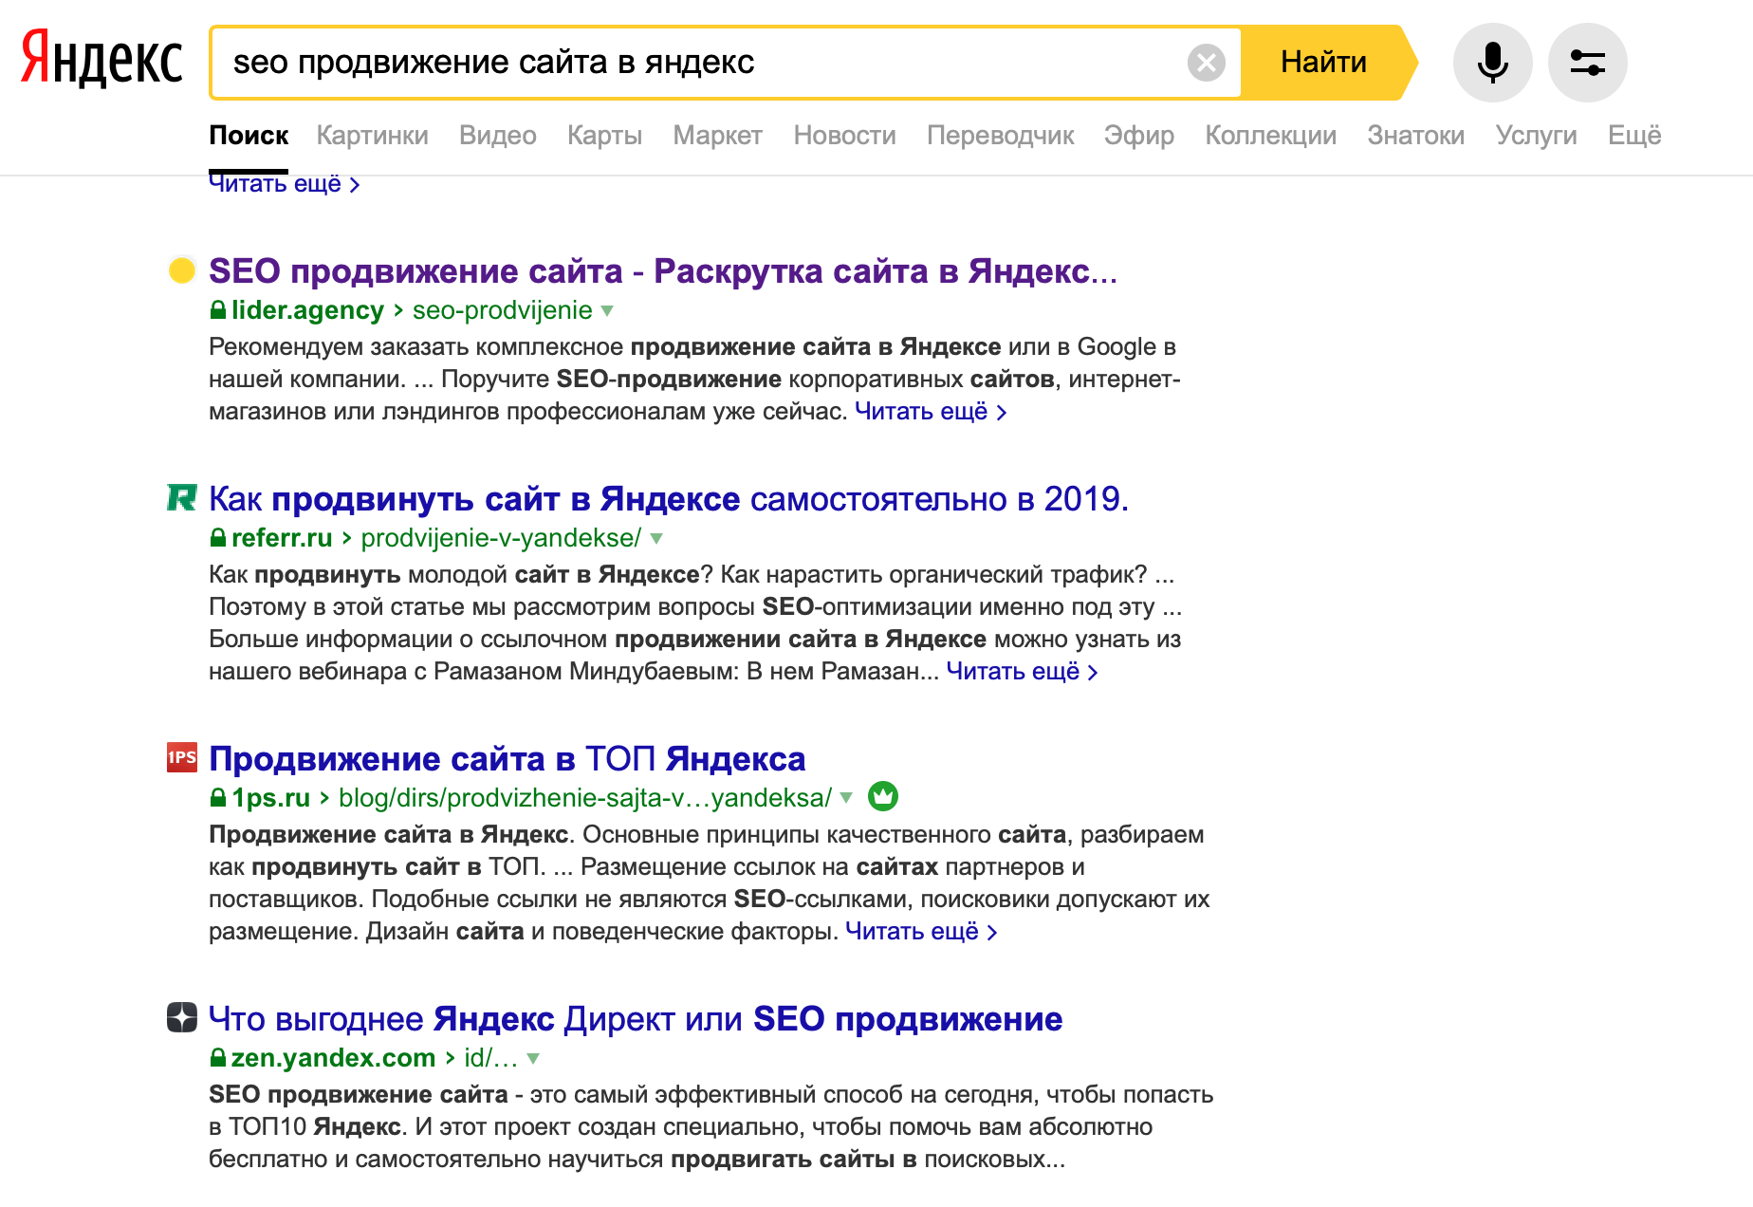Expand the dropdown arrow after zen.yandex.com id/…
Viewport: 1753px width, 1207px height.
click(533, 1058)
